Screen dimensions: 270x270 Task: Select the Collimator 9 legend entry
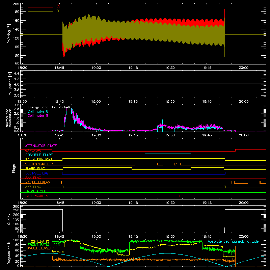click(38, 115)
